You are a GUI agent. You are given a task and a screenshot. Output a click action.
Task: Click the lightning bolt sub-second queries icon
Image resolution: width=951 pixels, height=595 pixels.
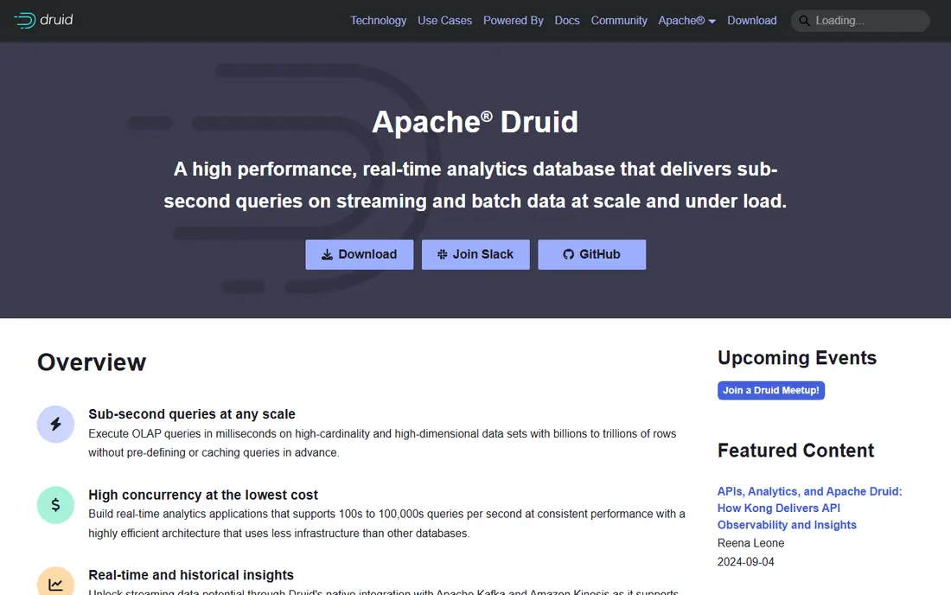click(55, 424)
